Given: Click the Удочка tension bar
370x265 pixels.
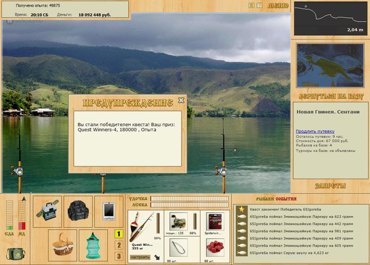Looking at the screenshot, I should [x=189, y=198].
